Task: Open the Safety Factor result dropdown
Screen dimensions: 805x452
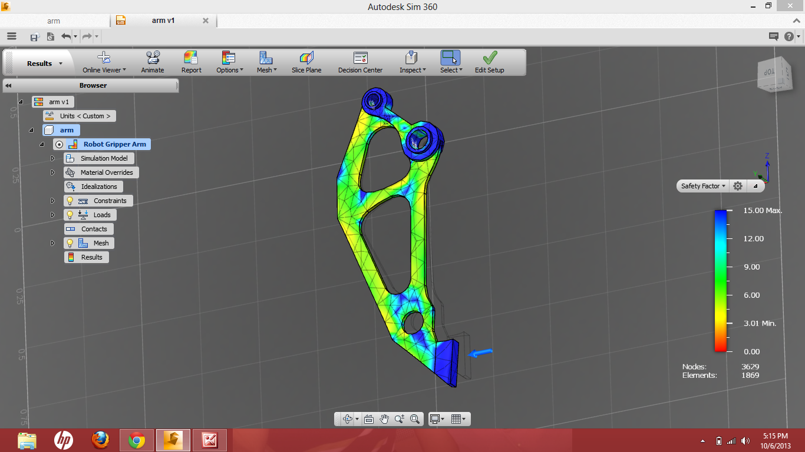Action: pyautogui.click(x=703, y=186)
